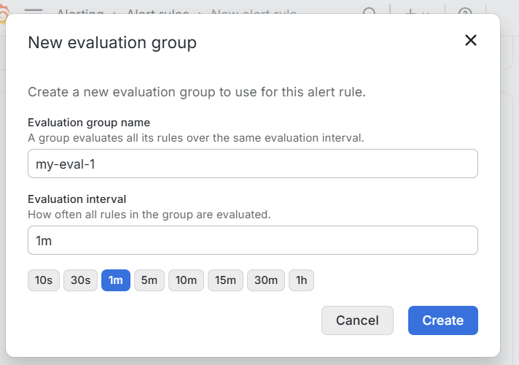Select the 5m interval preset

point(149,280)
